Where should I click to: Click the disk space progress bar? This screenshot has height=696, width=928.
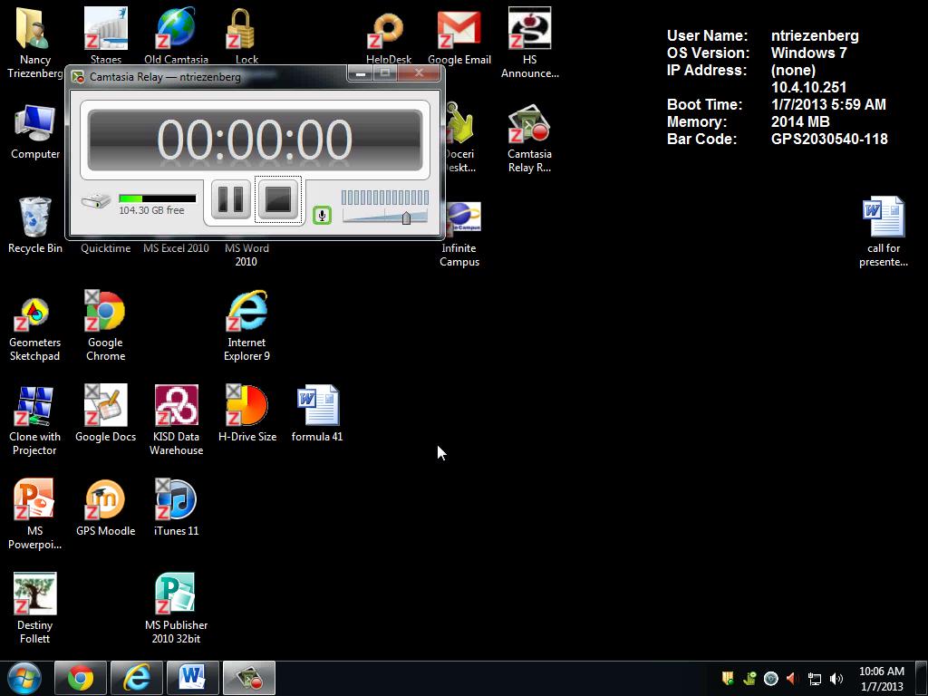[x=158, y=198]
